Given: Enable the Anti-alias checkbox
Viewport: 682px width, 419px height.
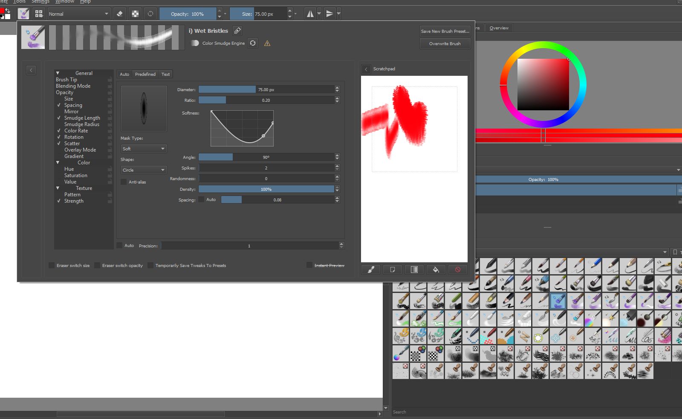Looking at the screenshot, I should click(124, 182).
